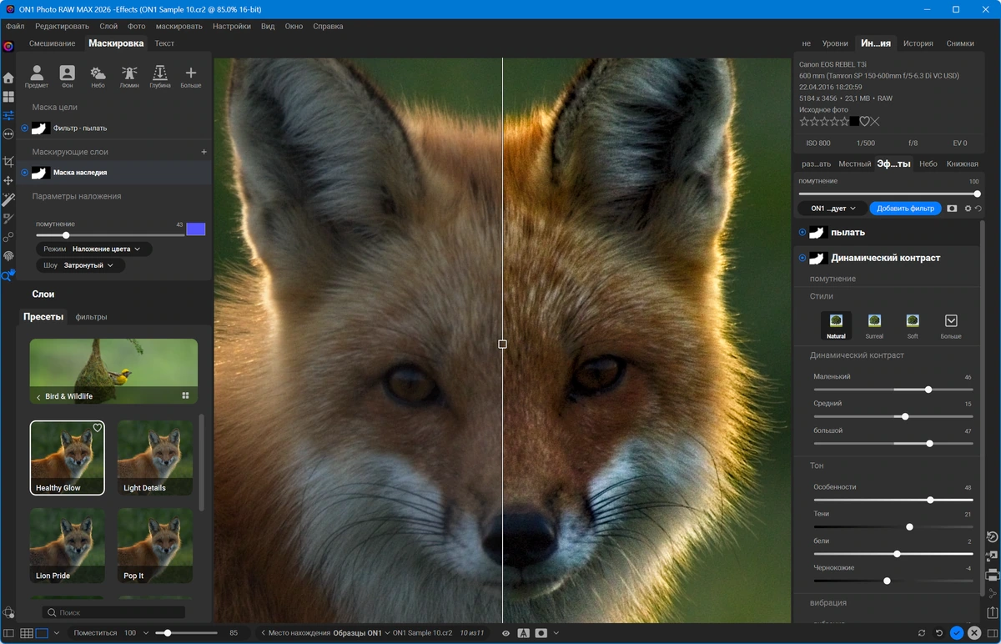Image resolution: width=1001 pixels, height=644 pixels.
Task: Toggle the пылать filter on or off
Action: coord(802,233)
